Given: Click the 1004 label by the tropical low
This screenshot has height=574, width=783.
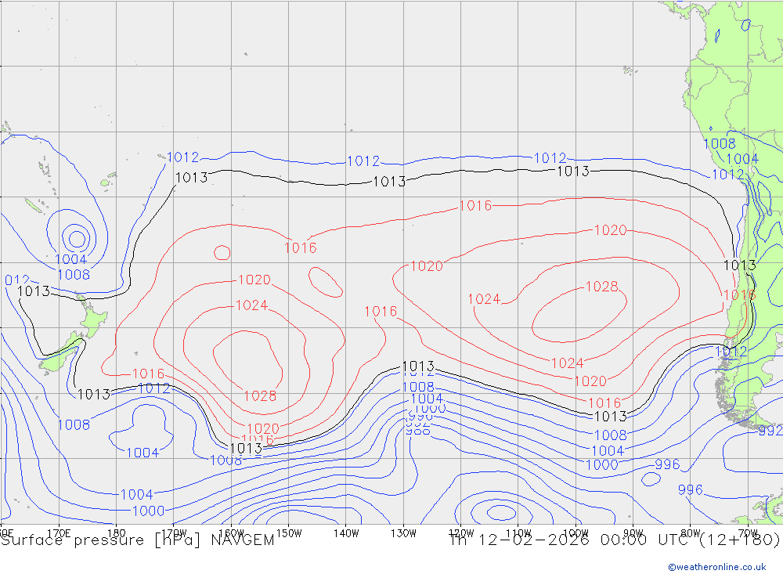Looking at the screenshot, I should 71,259.
